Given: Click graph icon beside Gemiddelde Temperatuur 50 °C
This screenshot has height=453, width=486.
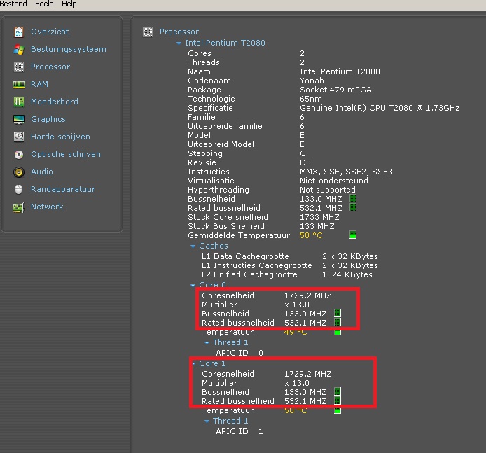Looking at the screenshot, I should 353,235.
